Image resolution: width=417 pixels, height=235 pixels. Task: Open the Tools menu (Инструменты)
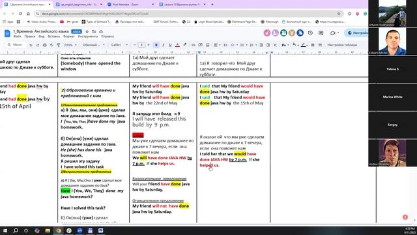pyautogui.click(x=88, y=37)
